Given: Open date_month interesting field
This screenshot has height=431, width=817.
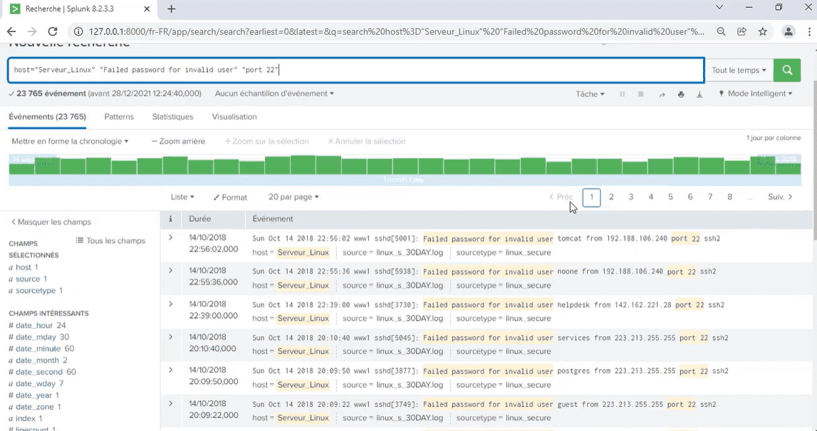Looking at the screenshot, I should point(38,360).
